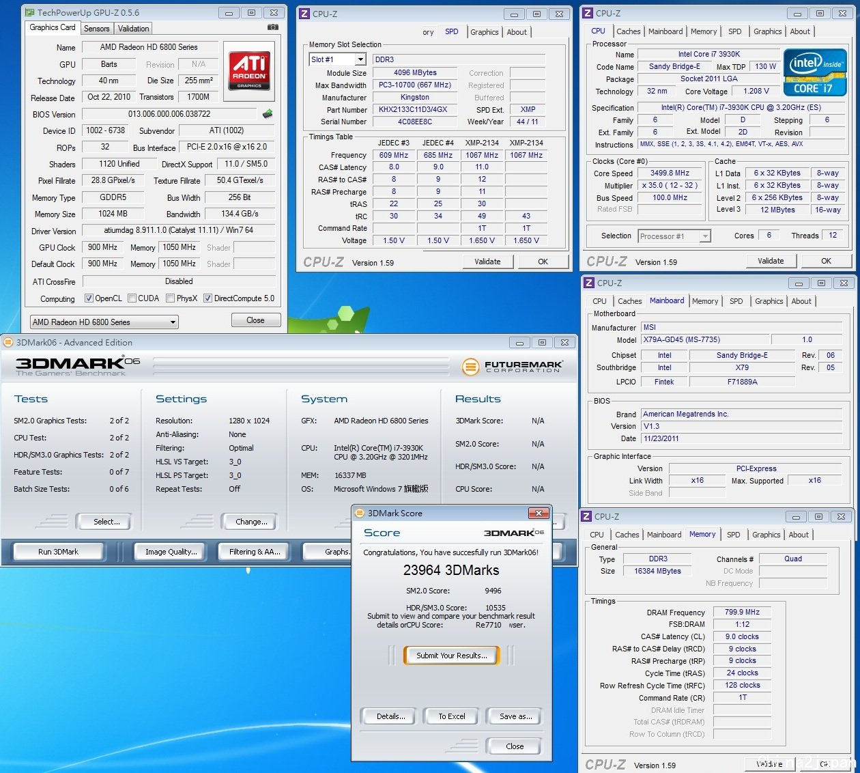Close the 3DMark Score dialog with red X

[539, 513]
